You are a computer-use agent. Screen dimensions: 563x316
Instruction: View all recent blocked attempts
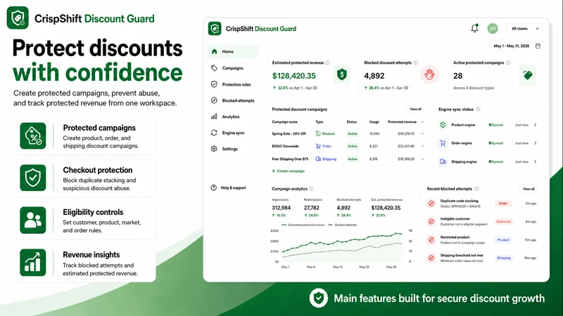click(529, 189)
